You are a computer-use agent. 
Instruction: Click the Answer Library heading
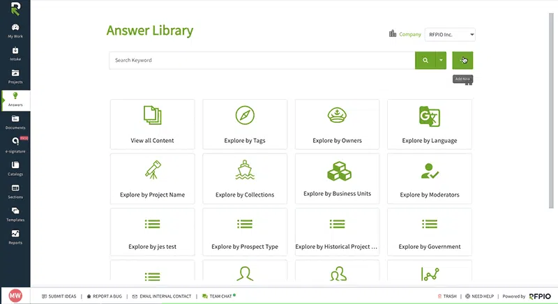[150, 31]
